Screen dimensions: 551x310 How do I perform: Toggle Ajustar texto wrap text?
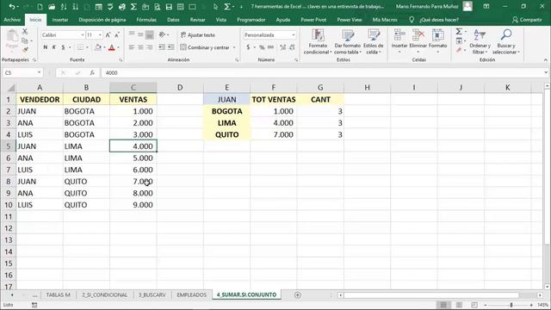[198, 34]
